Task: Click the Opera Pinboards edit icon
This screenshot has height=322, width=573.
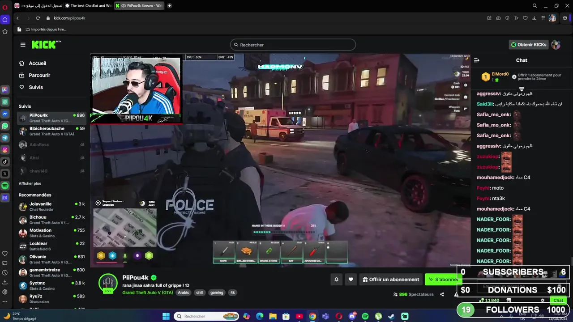Action: [489, 18]
